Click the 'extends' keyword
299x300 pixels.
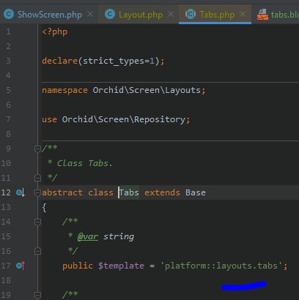pyautogui.click(x=162, y=192)
